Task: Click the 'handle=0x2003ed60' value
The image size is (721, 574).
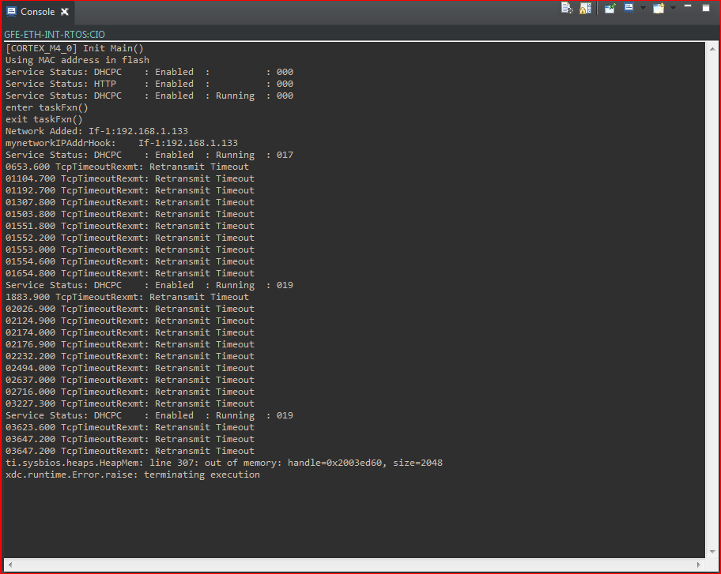Action: (336, 463)
